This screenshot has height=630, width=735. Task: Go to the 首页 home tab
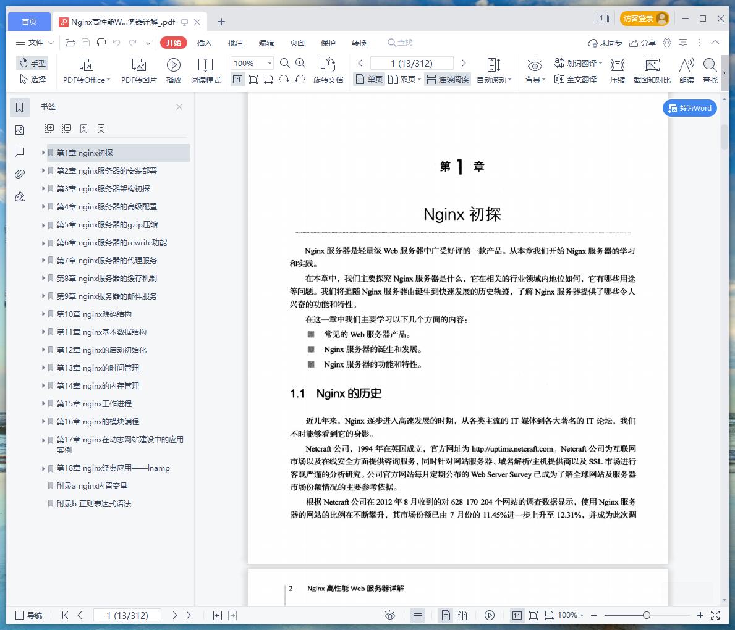[x=29, y=22]
